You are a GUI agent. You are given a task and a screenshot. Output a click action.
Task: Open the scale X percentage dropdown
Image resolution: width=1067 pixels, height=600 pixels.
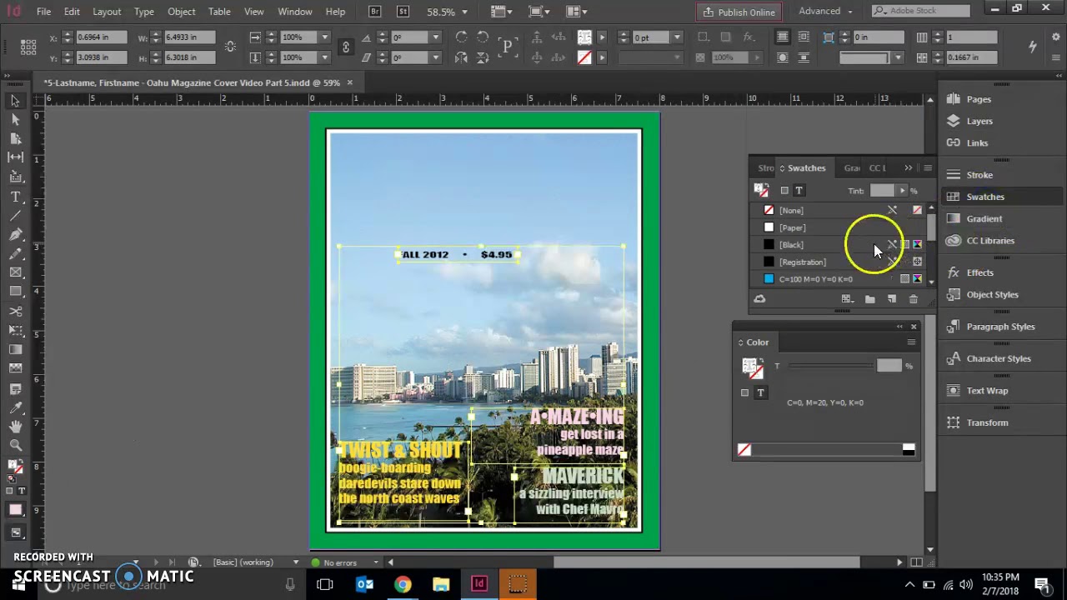pyautogui.click(x=323, y=37)
